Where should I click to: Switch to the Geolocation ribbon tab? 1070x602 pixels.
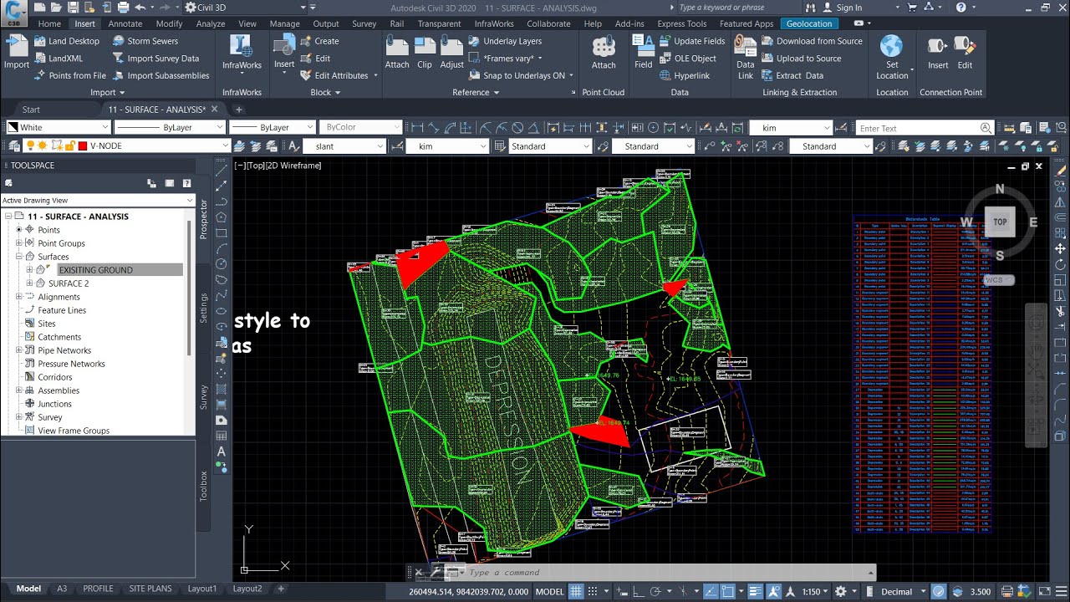[x=809, y=23]
